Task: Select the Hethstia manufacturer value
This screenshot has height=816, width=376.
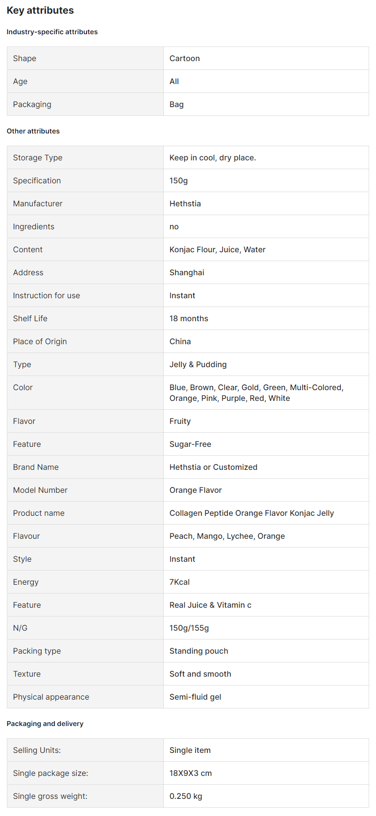Action: coord(185,203)
